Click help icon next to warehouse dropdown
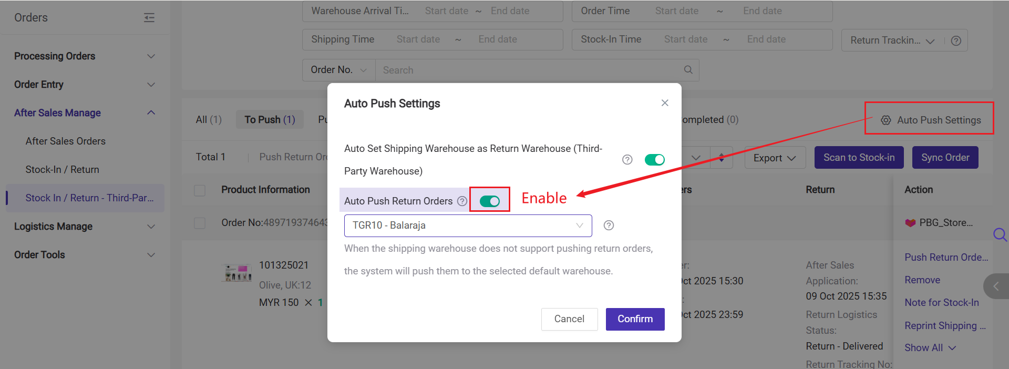 [609, 225]
